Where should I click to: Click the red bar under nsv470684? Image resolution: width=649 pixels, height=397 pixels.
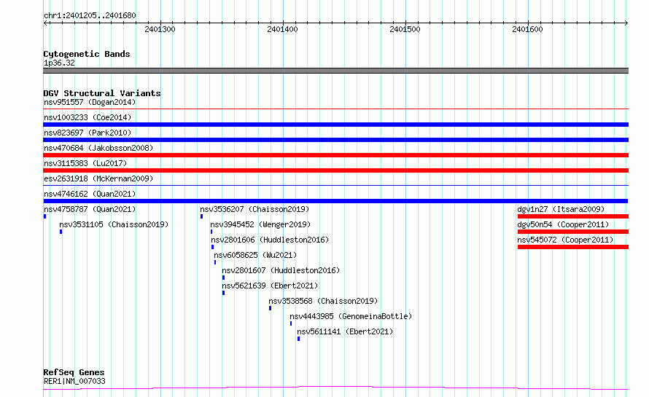click(335, 155)
